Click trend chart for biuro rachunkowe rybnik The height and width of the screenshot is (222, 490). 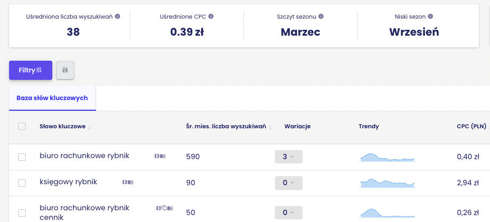[x=388, y=157]
